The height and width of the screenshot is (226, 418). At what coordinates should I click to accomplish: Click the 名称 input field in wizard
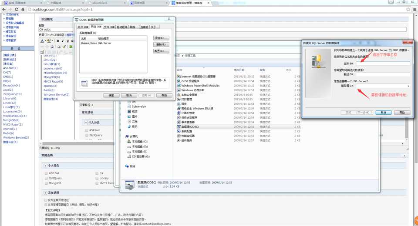(383, 63)
